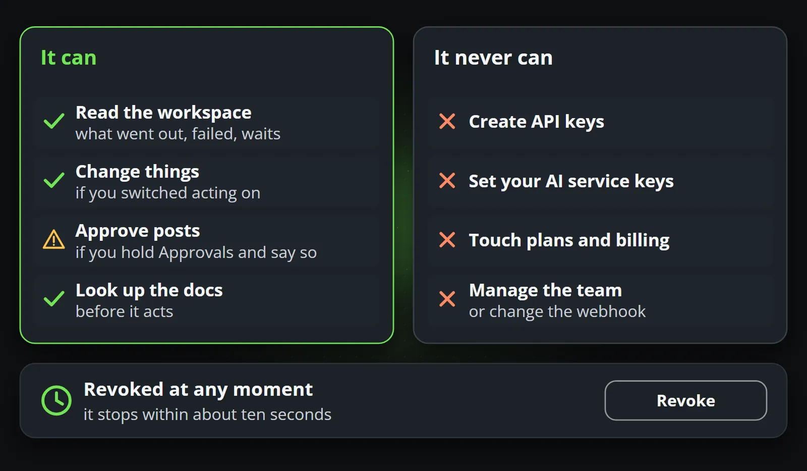Viewport: 807px width, 471px height.
Task: Click "if you switched acting on" text
Action: point(168,193)
